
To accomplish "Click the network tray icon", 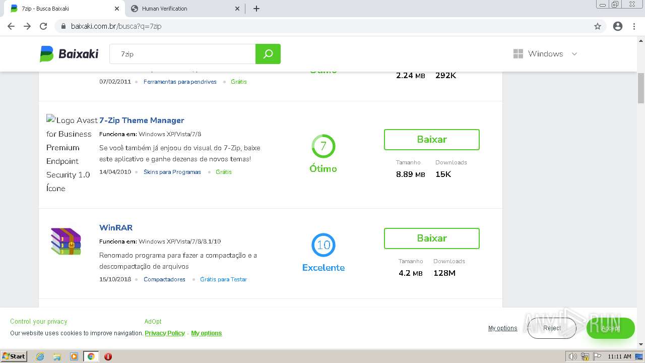I will [x=585, y=356].
